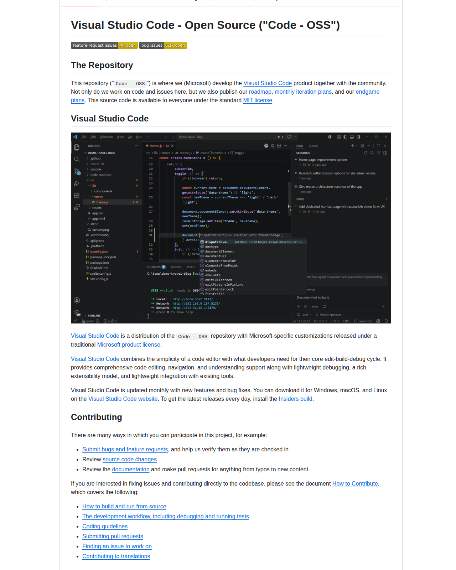Open the Insiders build link
Screen dimensions: 456x570
295,399
